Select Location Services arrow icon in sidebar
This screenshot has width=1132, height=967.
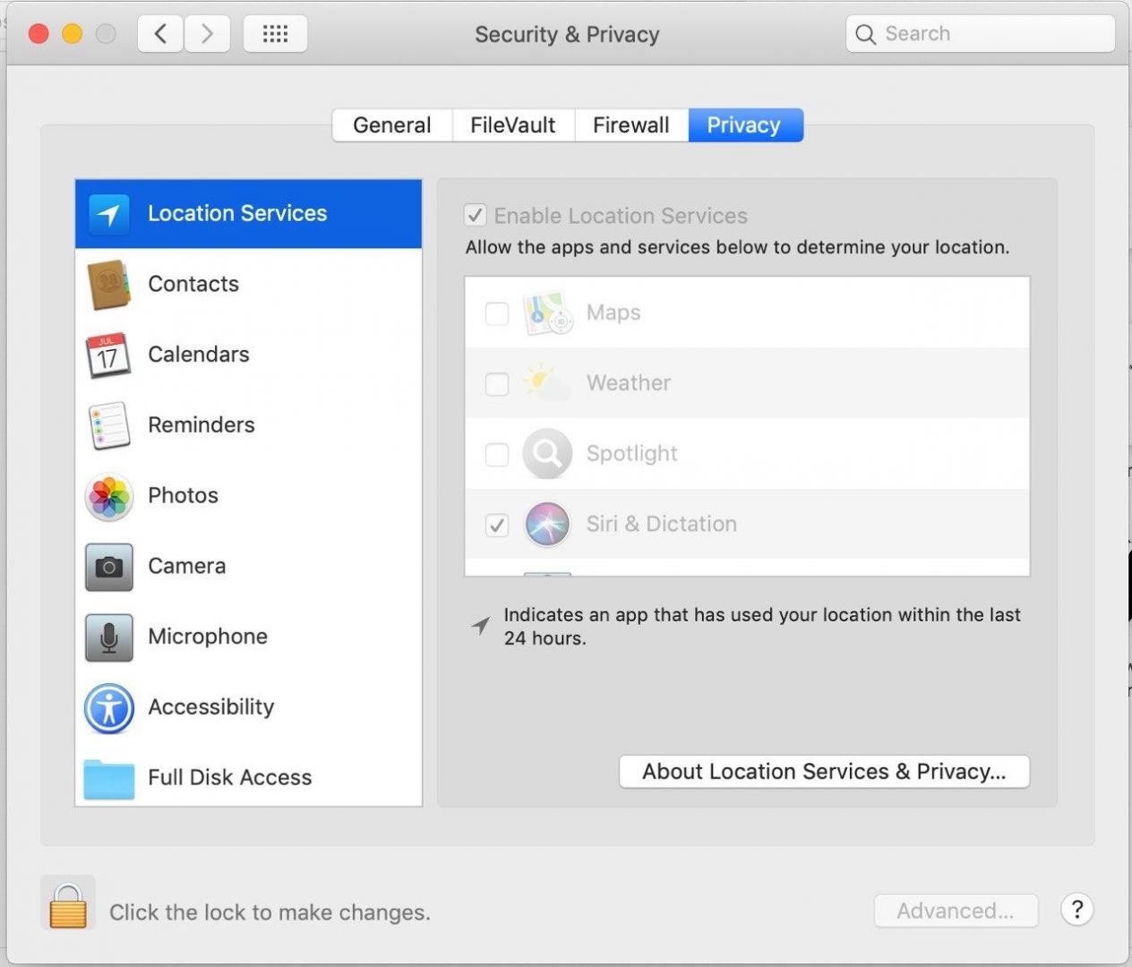coord(109,214)
